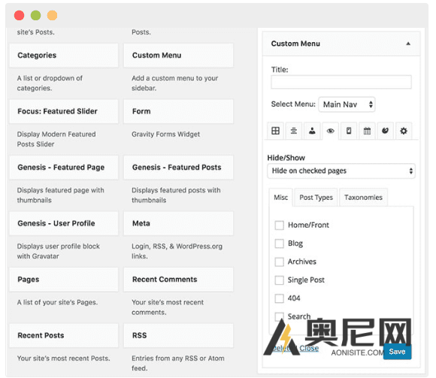Click the green window button
The height and width of the screenshot is (378, 436).
tap(35, 15)
